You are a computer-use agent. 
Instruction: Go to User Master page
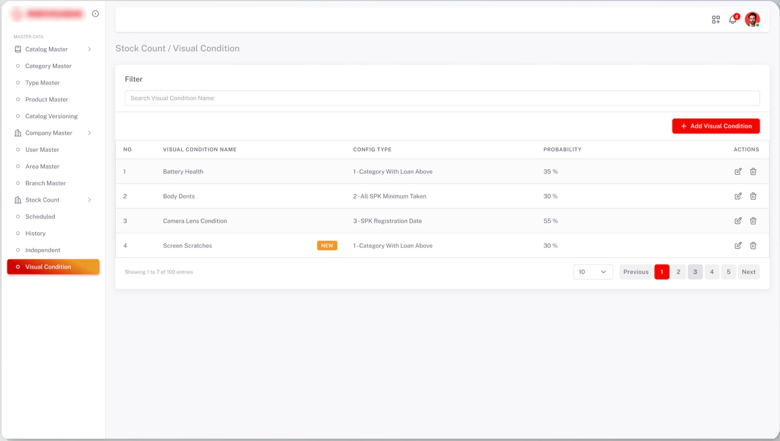click(x=42, y=150)
